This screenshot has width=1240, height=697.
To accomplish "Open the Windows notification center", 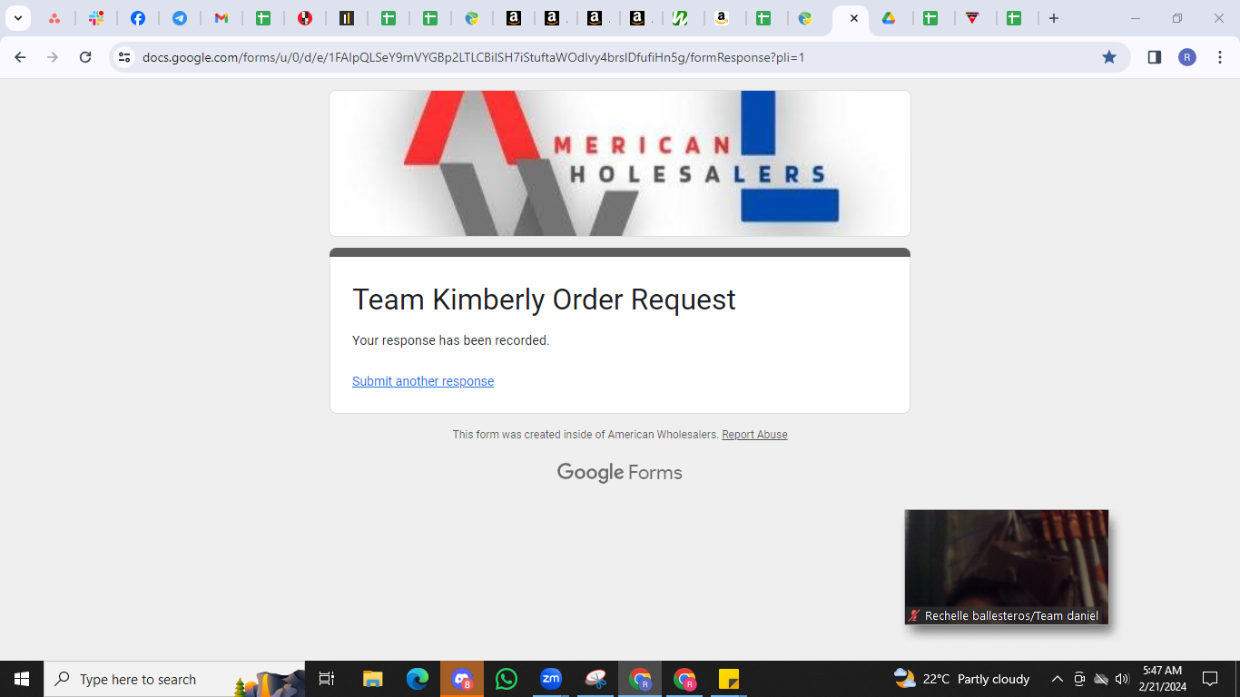I will pos(1210,679).
